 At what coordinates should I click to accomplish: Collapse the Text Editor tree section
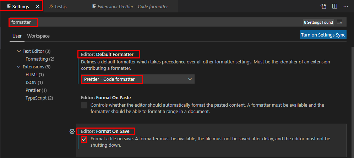click(18, 51)
